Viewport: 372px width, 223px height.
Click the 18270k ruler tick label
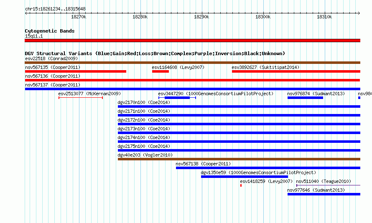79,17
